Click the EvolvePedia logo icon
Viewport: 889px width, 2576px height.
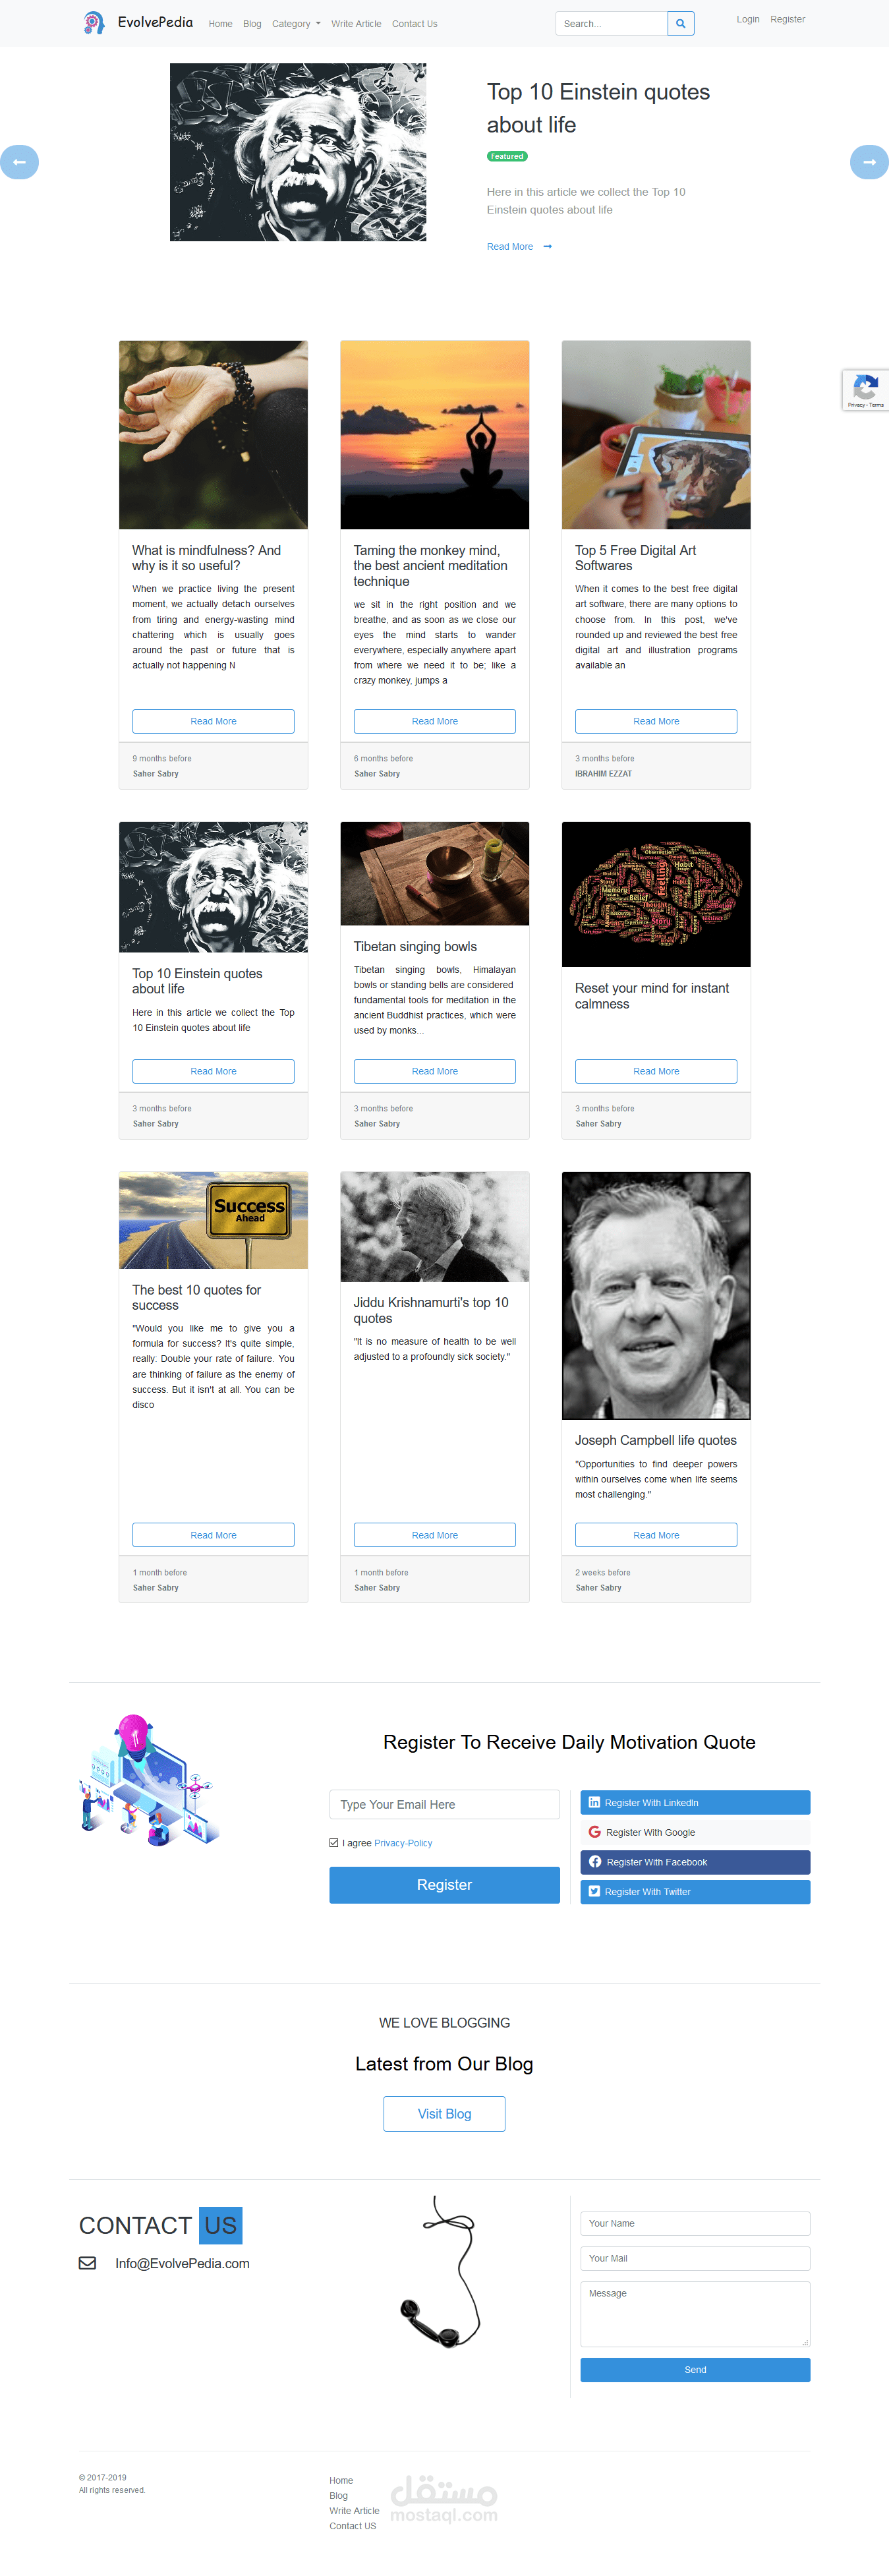pos(93,23)
